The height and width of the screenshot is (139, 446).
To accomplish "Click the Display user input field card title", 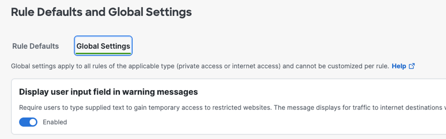I will coord(108,92).
